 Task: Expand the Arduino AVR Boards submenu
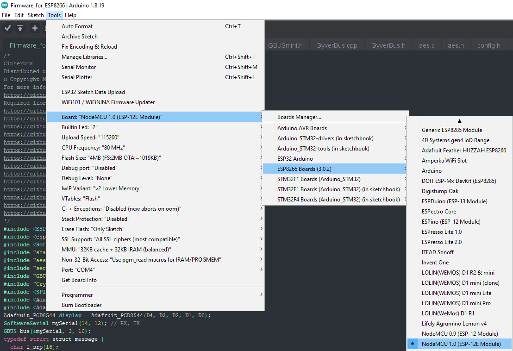click(x=334, y=128)
